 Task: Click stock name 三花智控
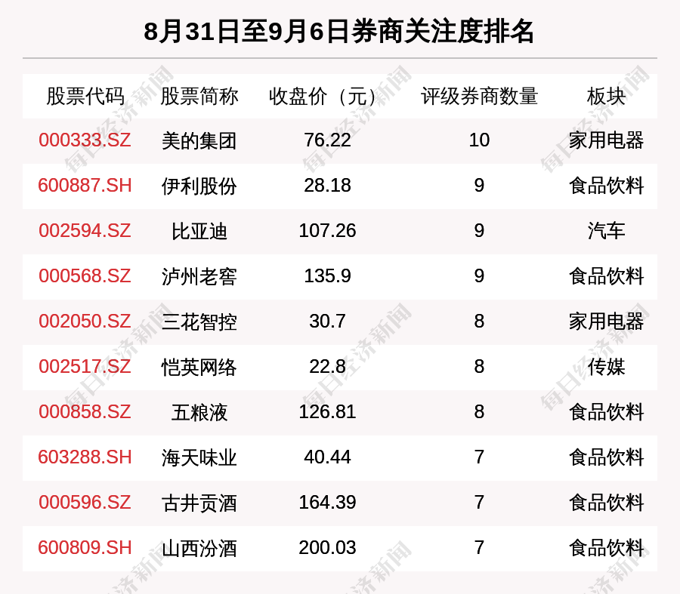pyautogui.click(x=199, y=322)
